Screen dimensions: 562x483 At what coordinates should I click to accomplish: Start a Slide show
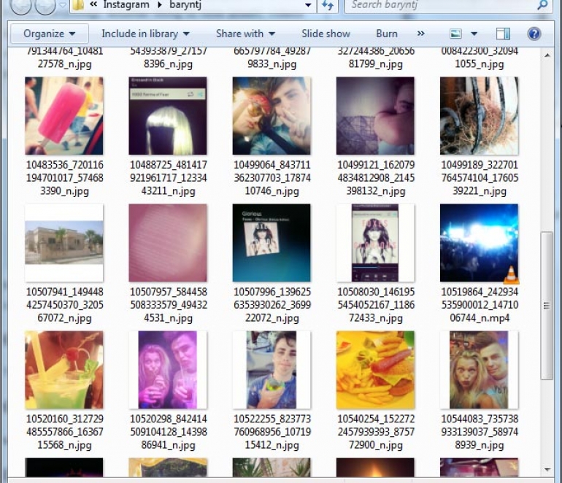click(326, 34)
